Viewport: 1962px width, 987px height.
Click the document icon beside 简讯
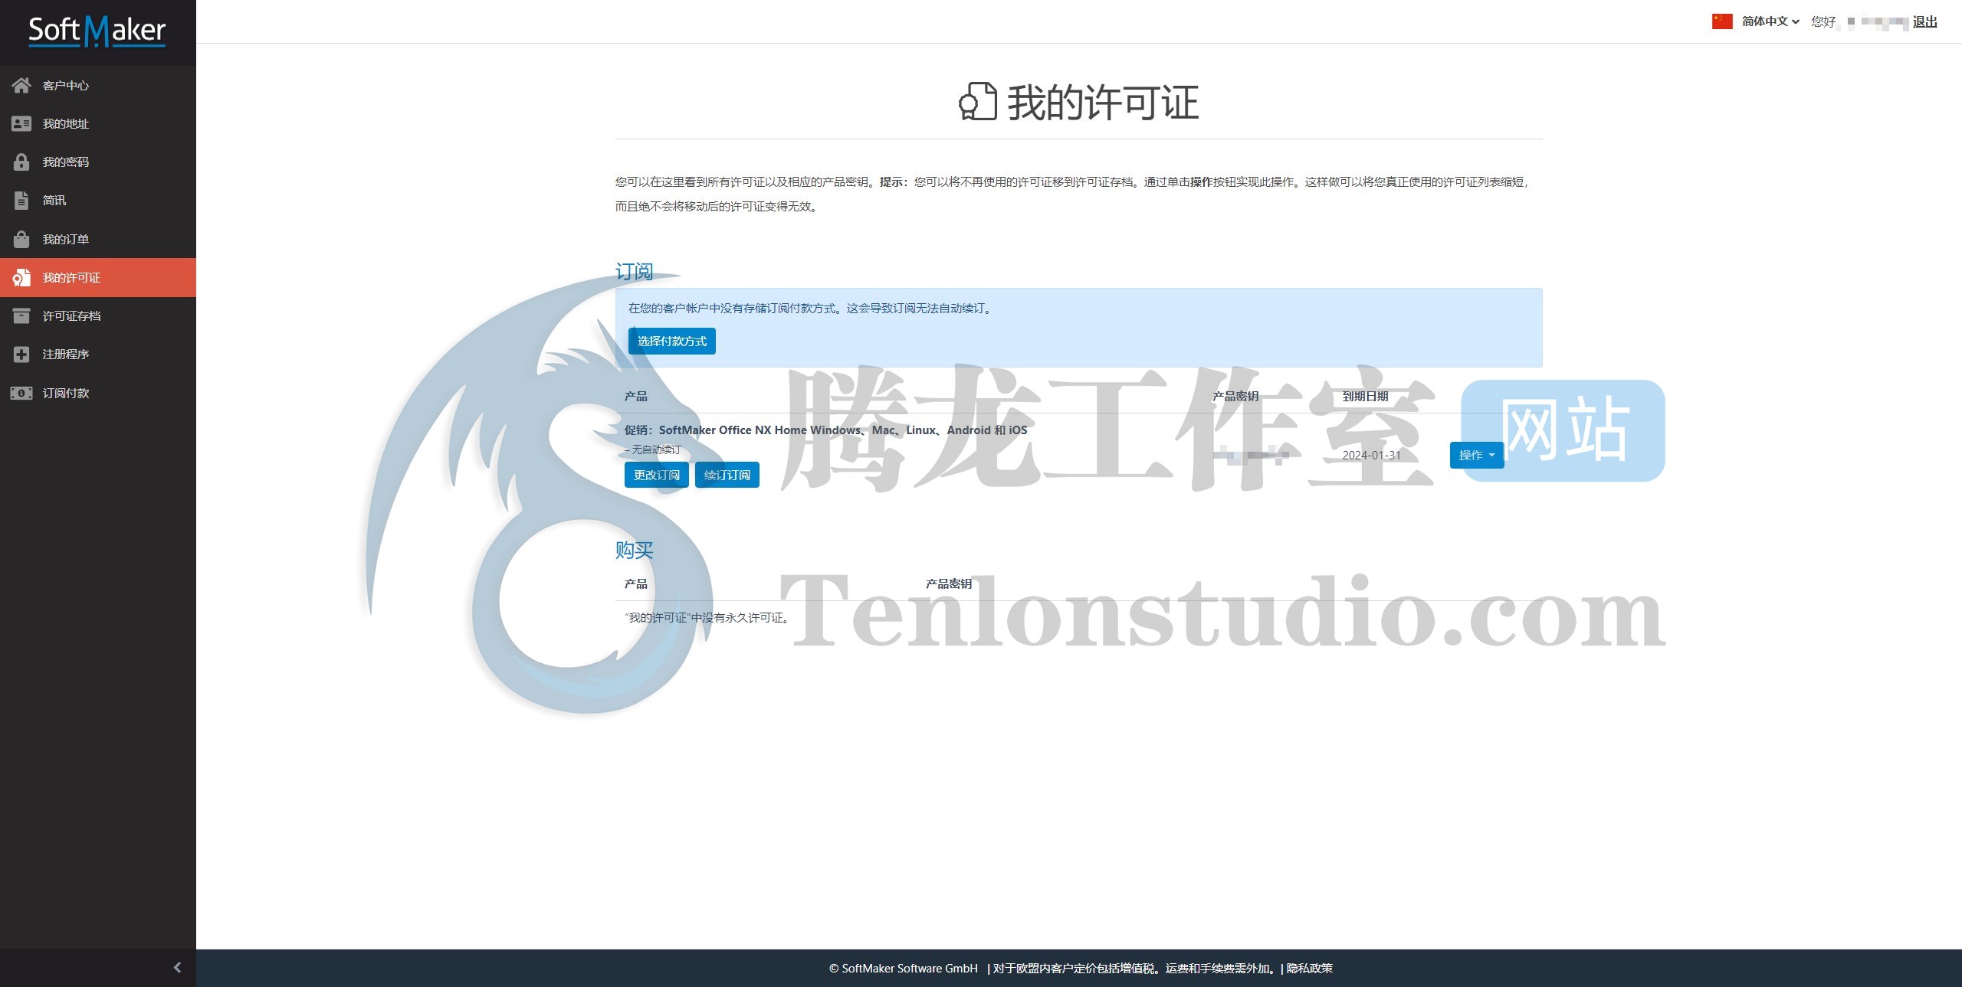click(x=21, y=201)
